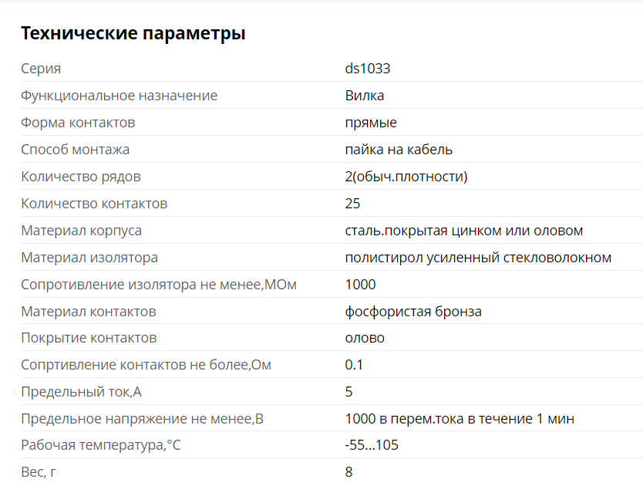
Task: Select the "Серия" row label
Action: tap(41, 69)
